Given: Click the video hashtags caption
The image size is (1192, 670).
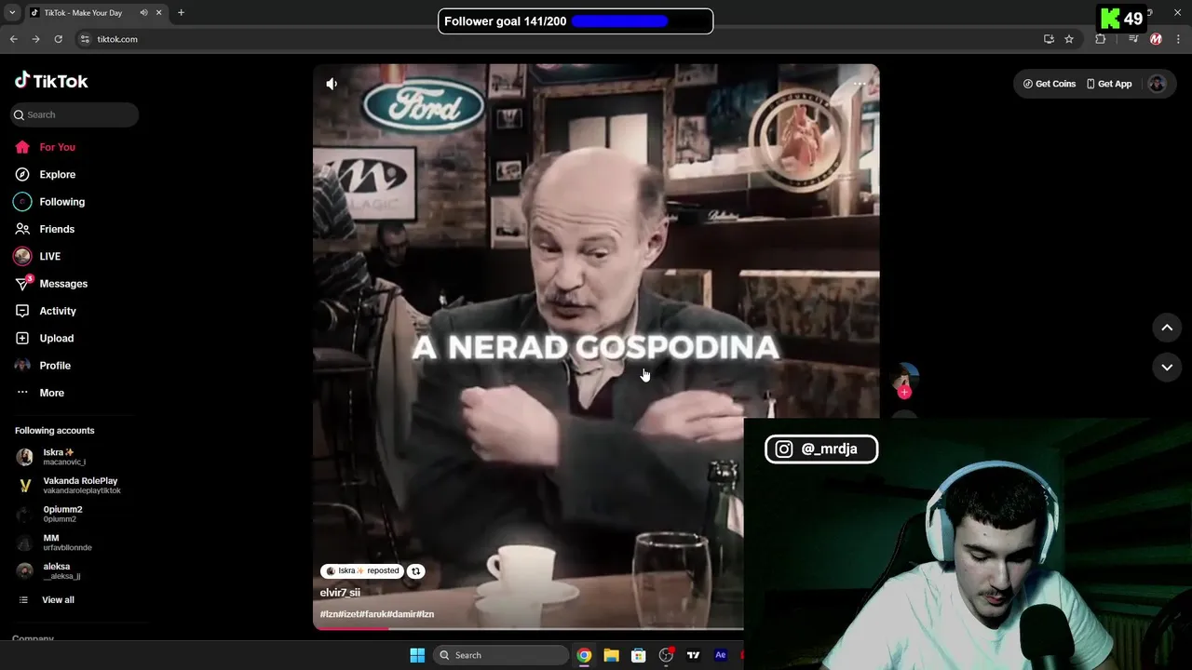Looking at the screenshot, I should click(x=377, y=614).
